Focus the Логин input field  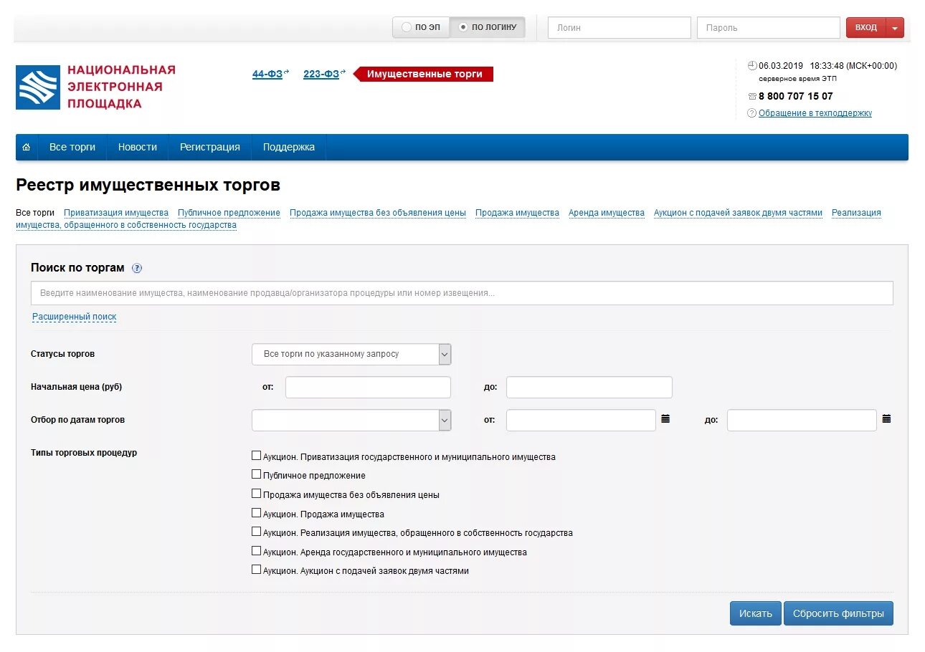620,28
